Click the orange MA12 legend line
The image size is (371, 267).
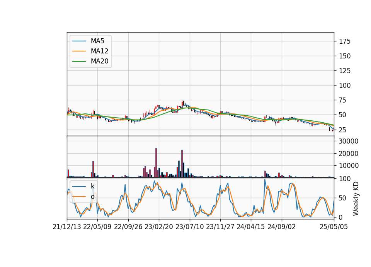79,51
